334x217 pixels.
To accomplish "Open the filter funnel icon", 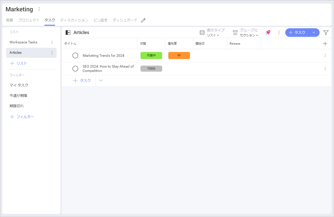I will (326, 33).
